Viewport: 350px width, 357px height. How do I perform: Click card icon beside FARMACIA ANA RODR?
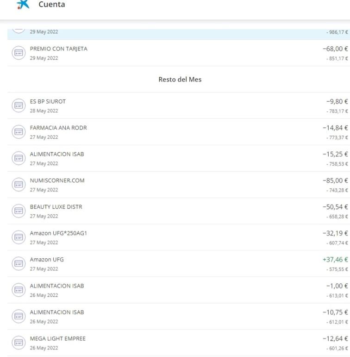(x=18, y=132)
